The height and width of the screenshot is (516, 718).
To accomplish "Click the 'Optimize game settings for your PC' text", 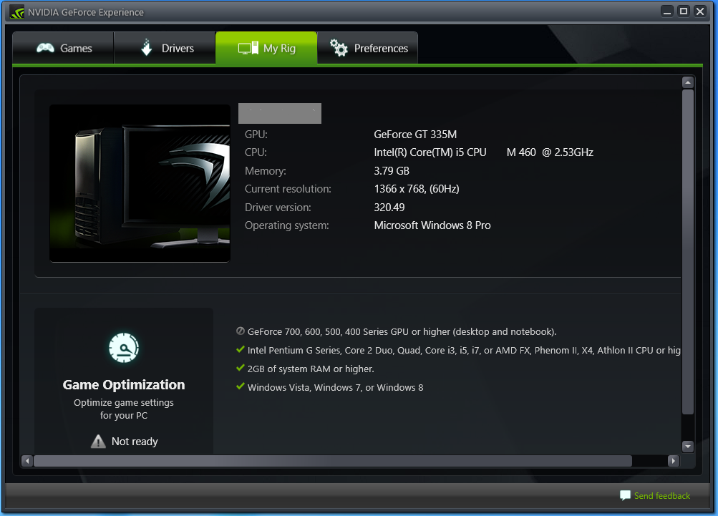I will 124,409.
